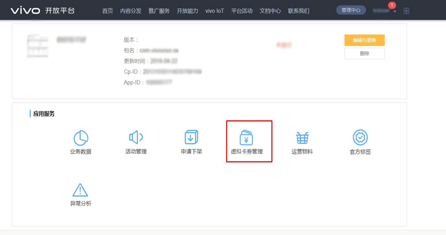Click the 异常分析 label

pyautogui.click(x=81, y=203)
